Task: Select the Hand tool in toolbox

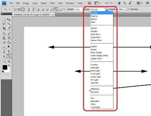Action: 4,61
